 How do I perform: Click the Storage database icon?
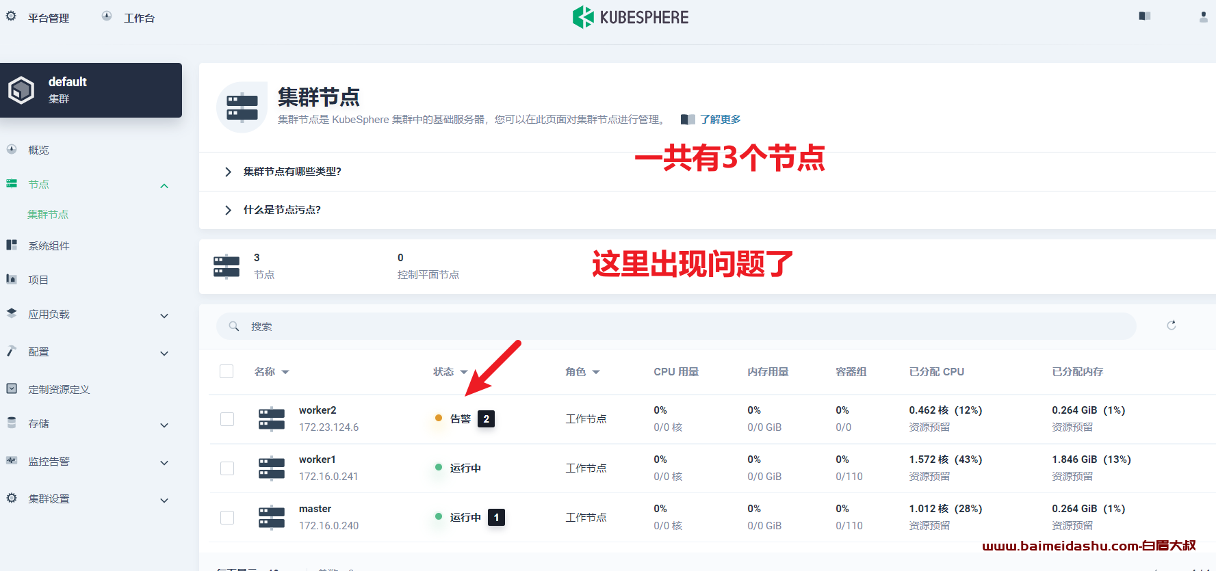pos(12,423)
